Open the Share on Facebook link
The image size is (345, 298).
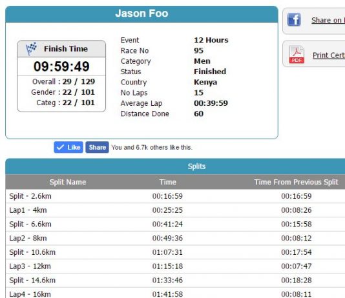pos(328,20)
